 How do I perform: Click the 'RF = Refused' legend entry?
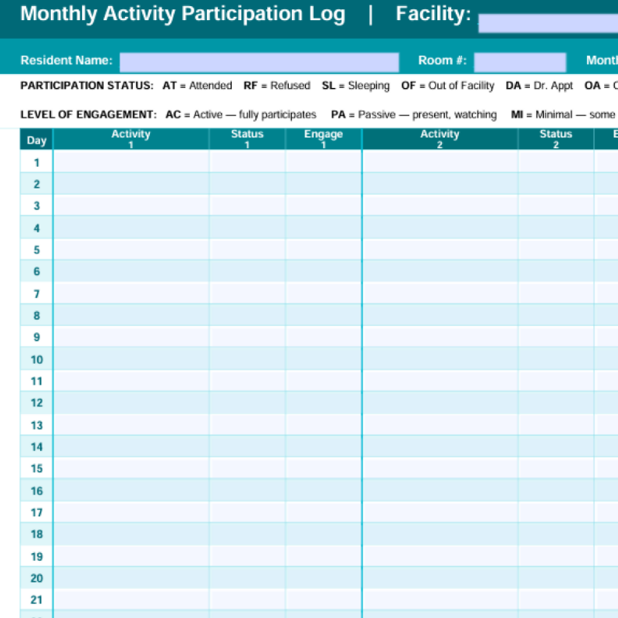click(x=277, y=86)
